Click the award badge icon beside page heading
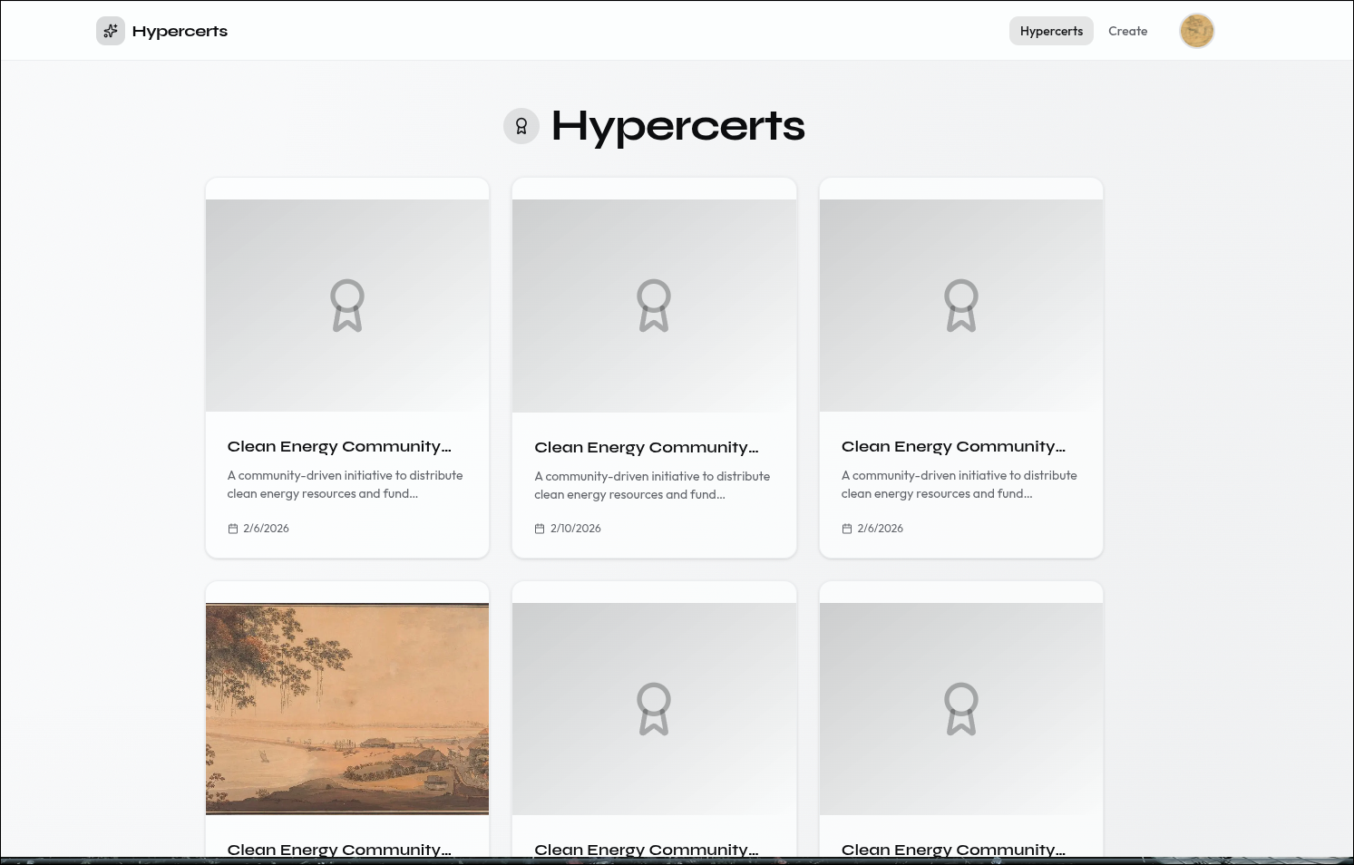This screenshot has width=1354, height=865. pos(521,126)
